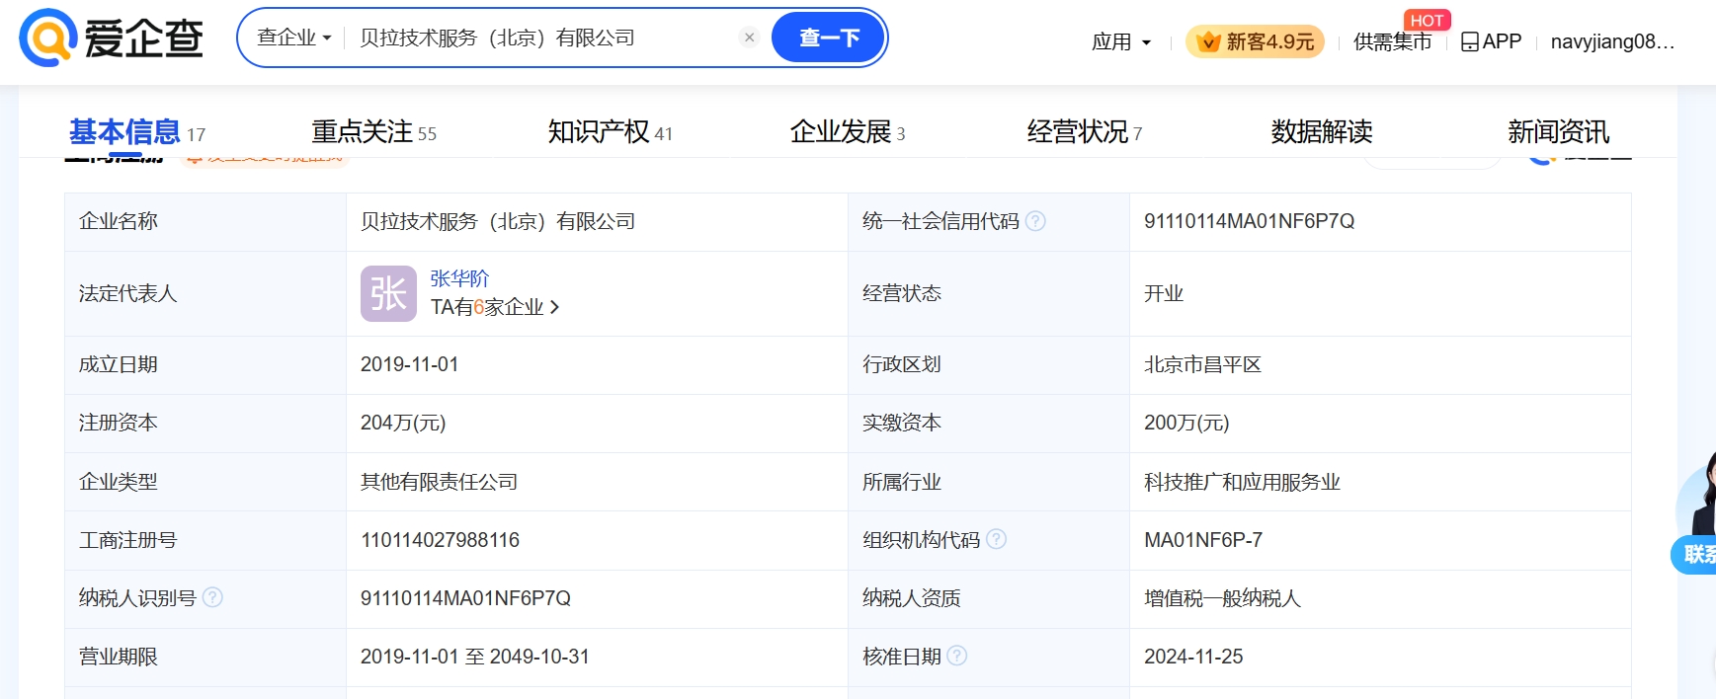Click the 张 avatar thumbnail
Image resolution: width=1716 pixels, height=699 pixels.
coord(388,293)
